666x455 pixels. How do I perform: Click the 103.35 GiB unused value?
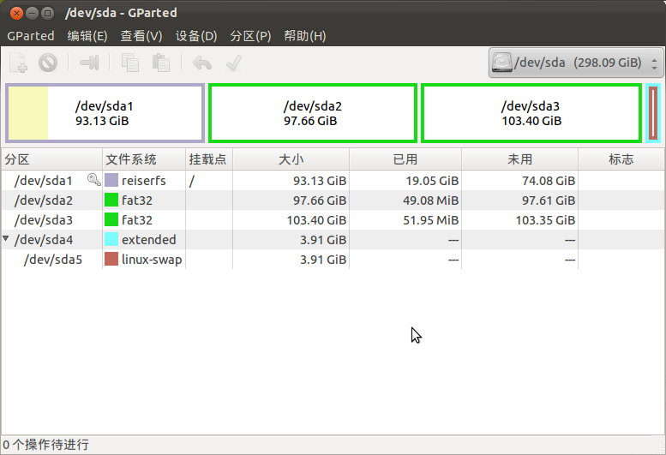point(545,220)
